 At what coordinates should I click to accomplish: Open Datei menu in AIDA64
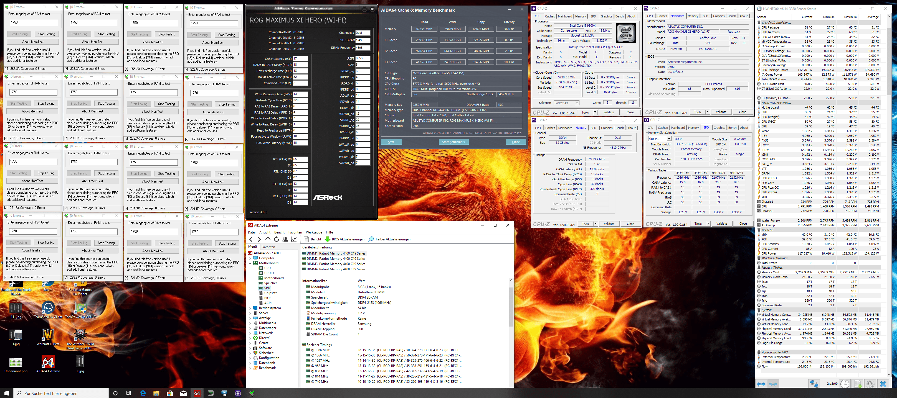coord(252,232)
